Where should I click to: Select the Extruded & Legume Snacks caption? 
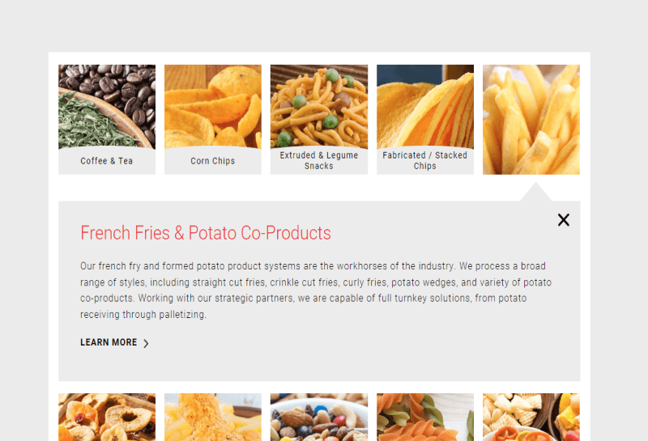click(319, 160)
